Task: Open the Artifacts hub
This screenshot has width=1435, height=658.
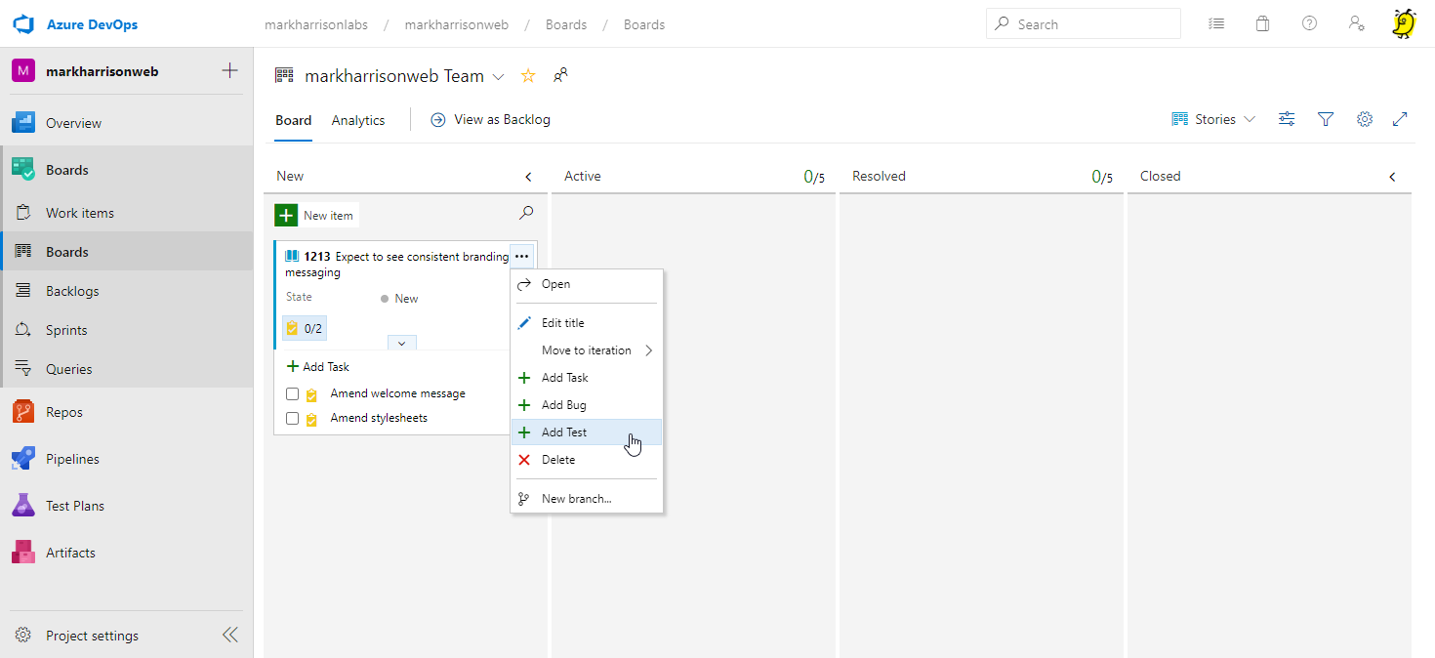Action: 70,553
